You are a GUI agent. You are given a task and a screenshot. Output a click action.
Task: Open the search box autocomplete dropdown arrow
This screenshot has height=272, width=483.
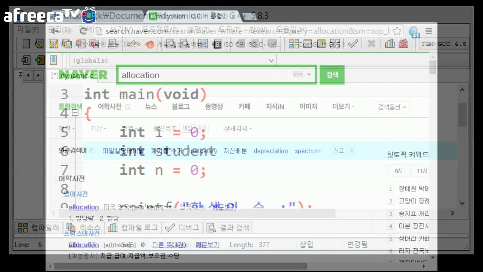309,75
